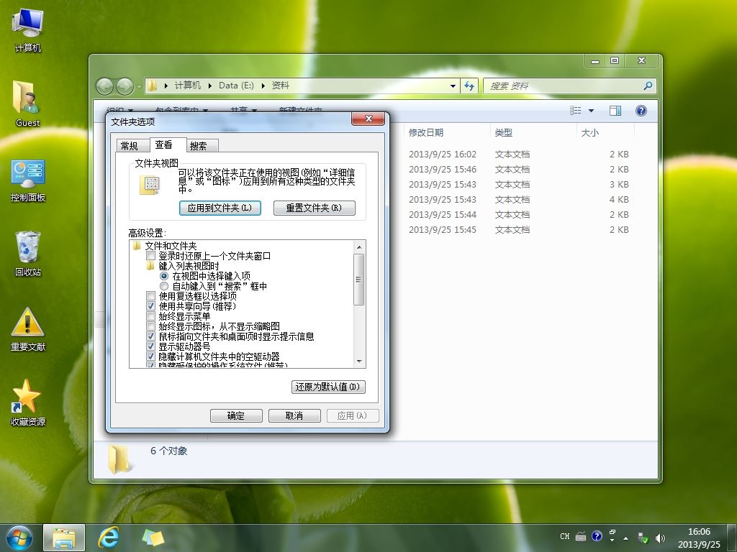Click the Explorer forward navigation arrow
The height and width of the screenshot is (552, 737).
(125, 86)
